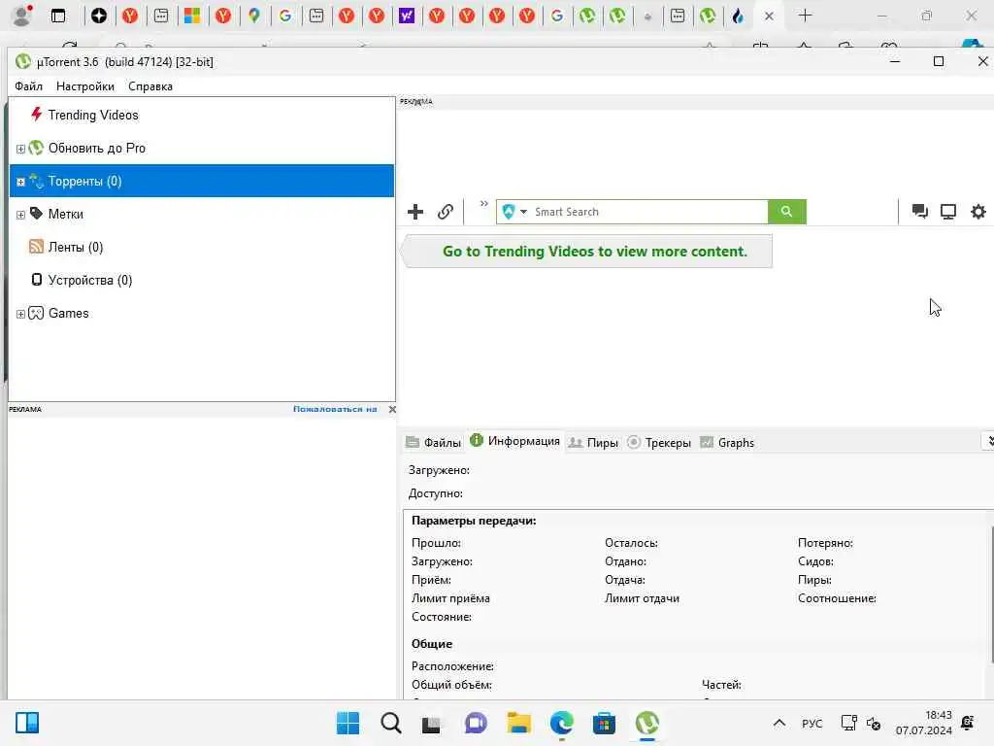This screenshot has width=994, height=746.
Task: Open Task View on taskbar
Action: [432, 724]
